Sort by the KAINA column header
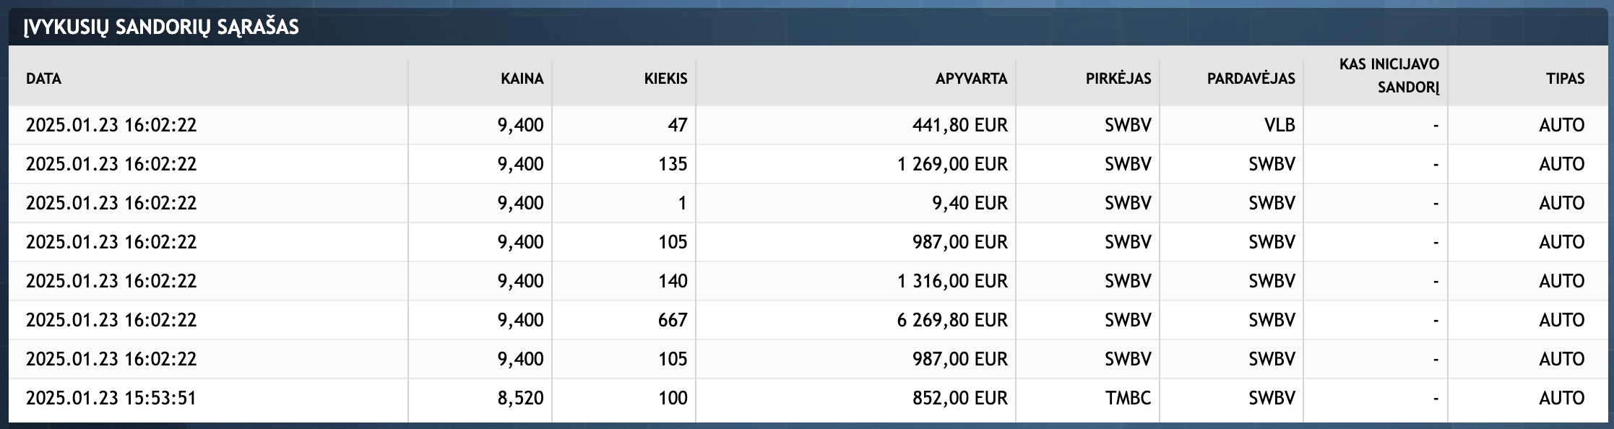This screenshot has width=1614, height=429. [x=522, y=79]
